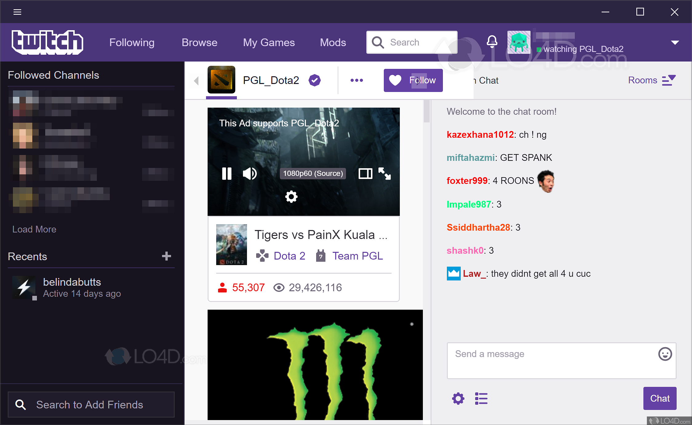Follow the PGL_Dota2 channel

413,80
